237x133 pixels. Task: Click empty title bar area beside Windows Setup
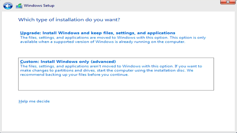(x=136, y=6)
